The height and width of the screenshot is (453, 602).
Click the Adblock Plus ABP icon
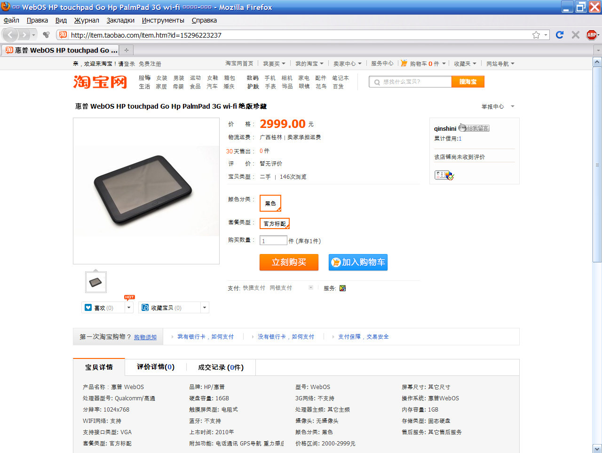tap(591, 35)
